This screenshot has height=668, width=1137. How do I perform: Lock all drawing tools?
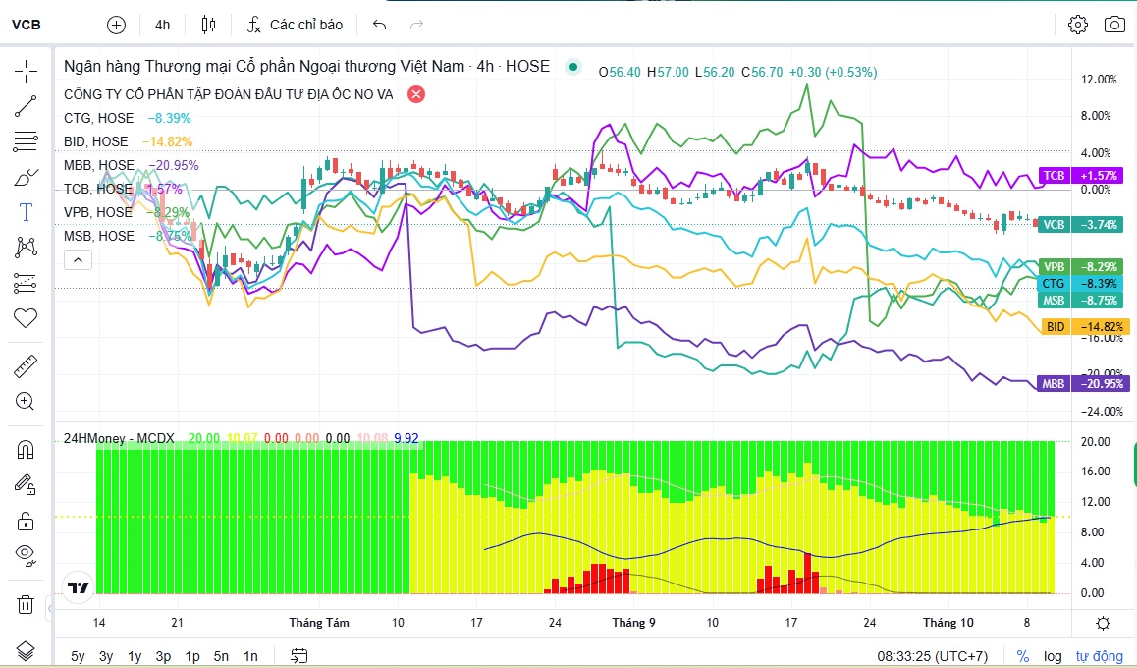26,520
